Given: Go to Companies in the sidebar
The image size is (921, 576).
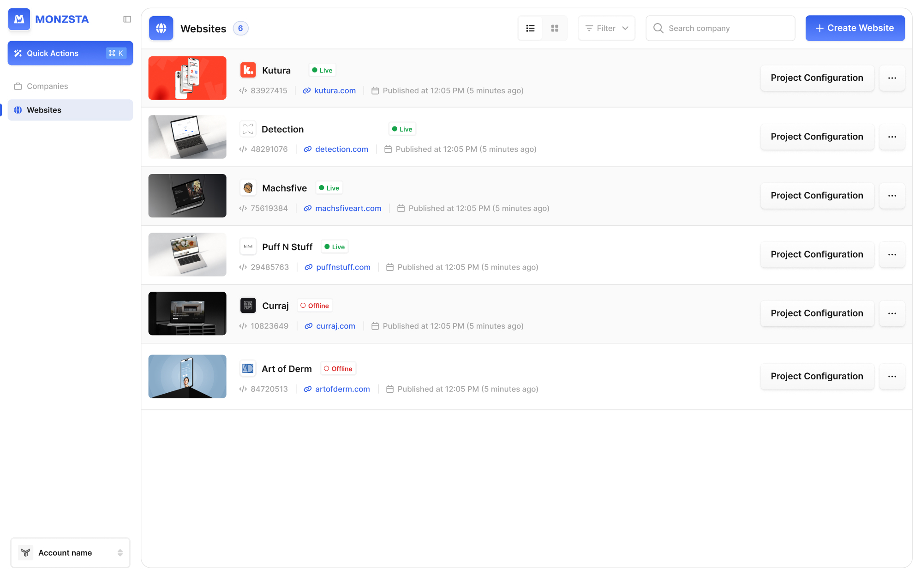Looking at the screenshot, I should click(47, 86).
